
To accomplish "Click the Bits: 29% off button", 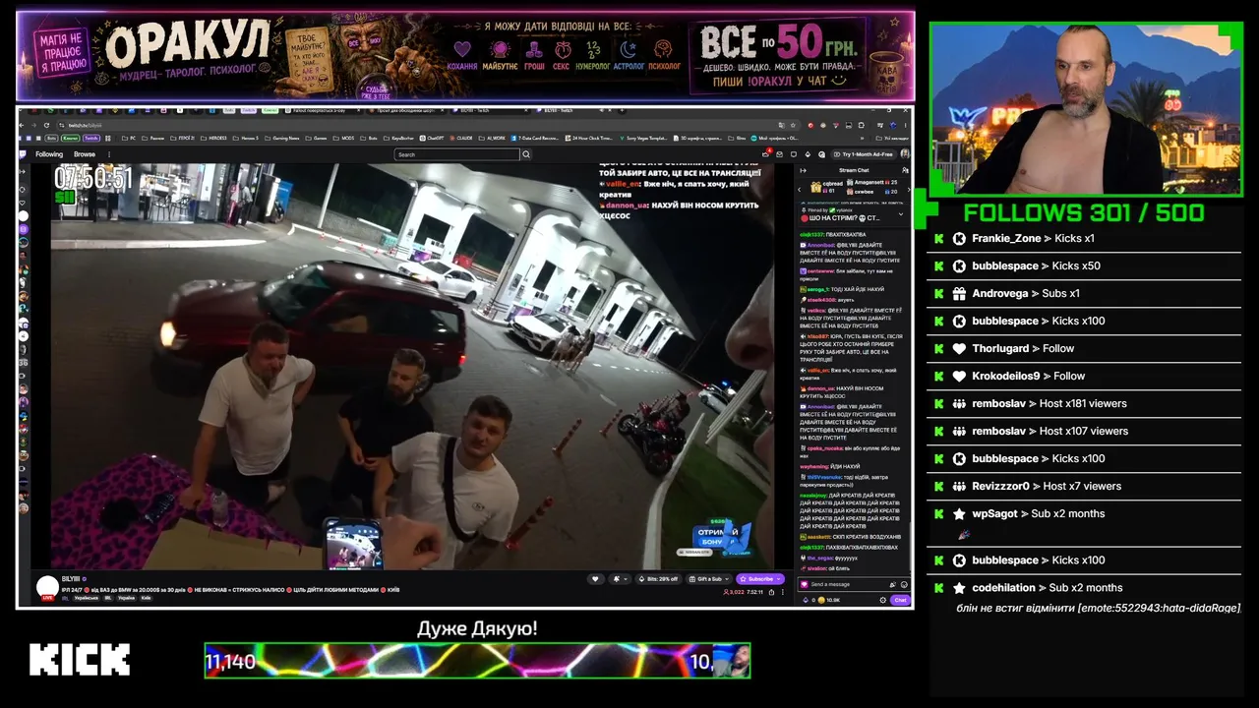I will 657,579.
